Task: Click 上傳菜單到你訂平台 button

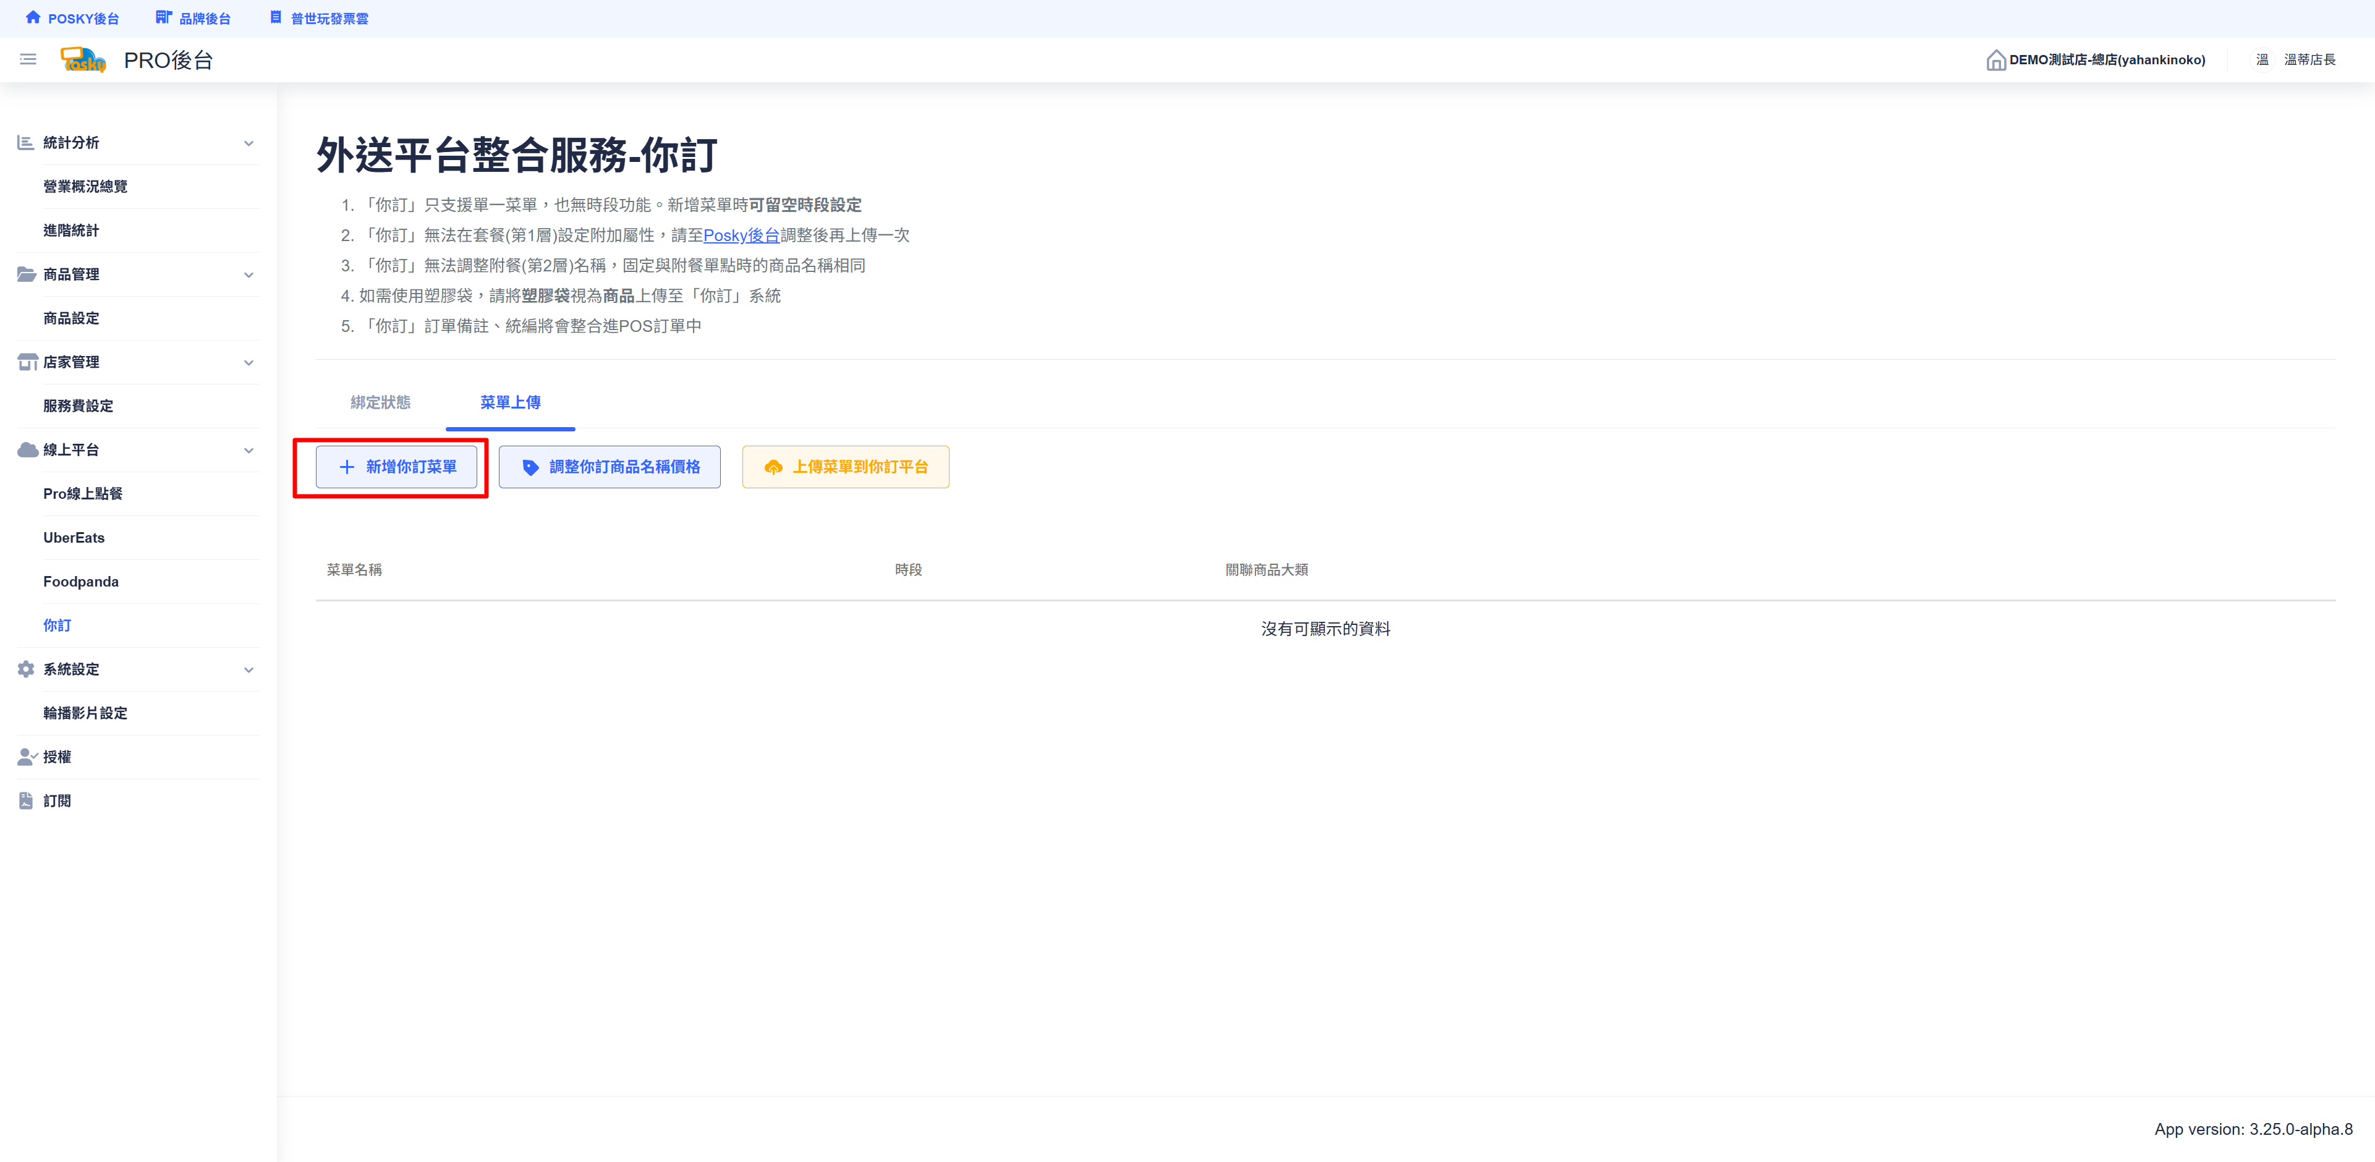Action: (x=846, y=467)
